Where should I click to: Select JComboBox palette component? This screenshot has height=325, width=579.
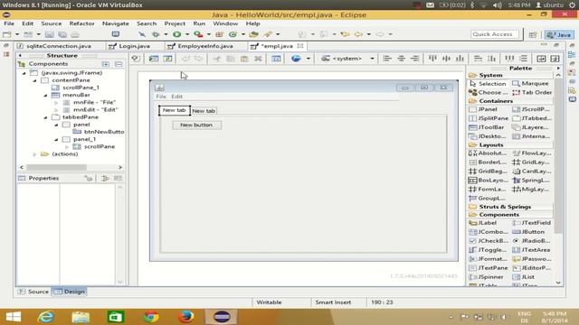coord(489,232)
